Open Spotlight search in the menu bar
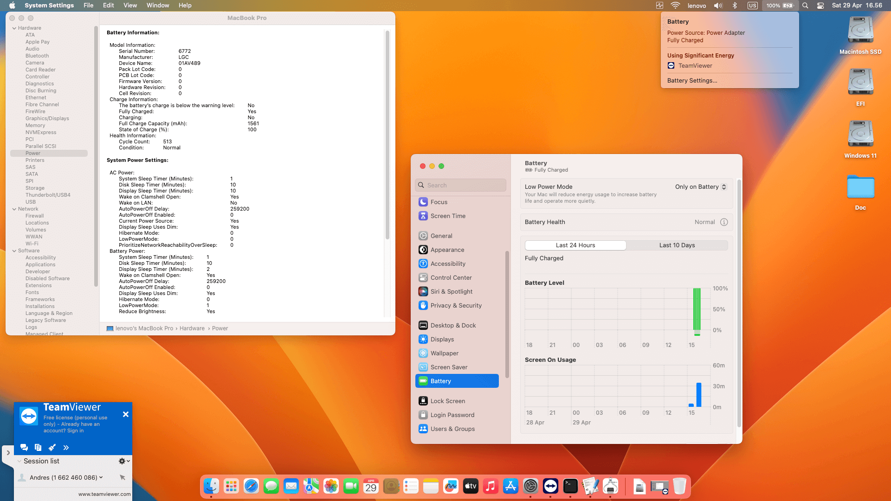The width and height of the screenshot is (891, 501). pyautogui.click(x=806, y=6)
